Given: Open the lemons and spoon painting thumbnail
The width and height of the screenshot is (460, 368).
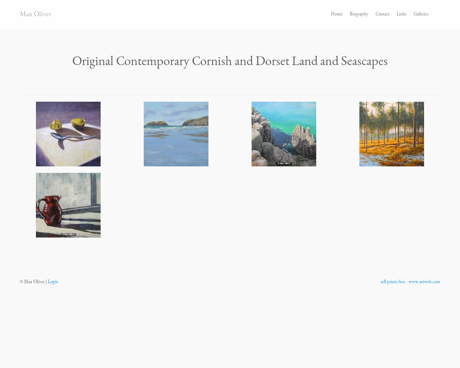Looking at the screenshot, I should [68, 134].
